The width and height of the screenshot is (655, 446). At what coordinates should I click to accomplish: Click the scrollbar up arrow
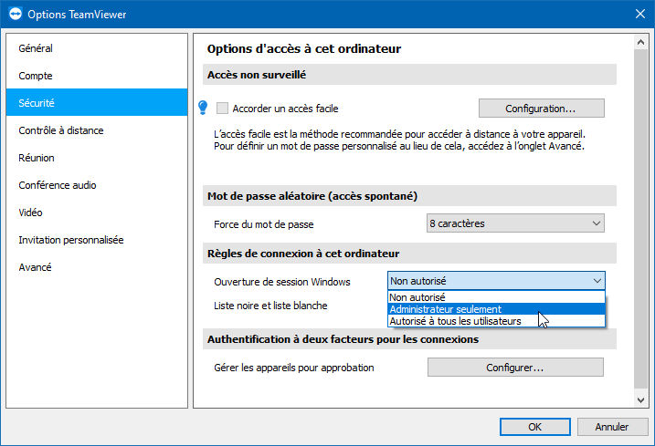640,42
